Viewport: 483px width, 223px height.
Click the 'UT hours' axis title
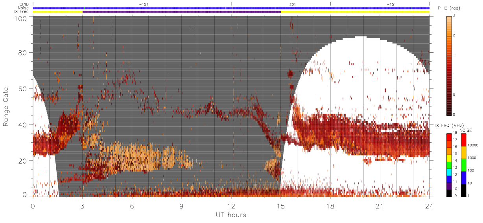coord(231,215)
